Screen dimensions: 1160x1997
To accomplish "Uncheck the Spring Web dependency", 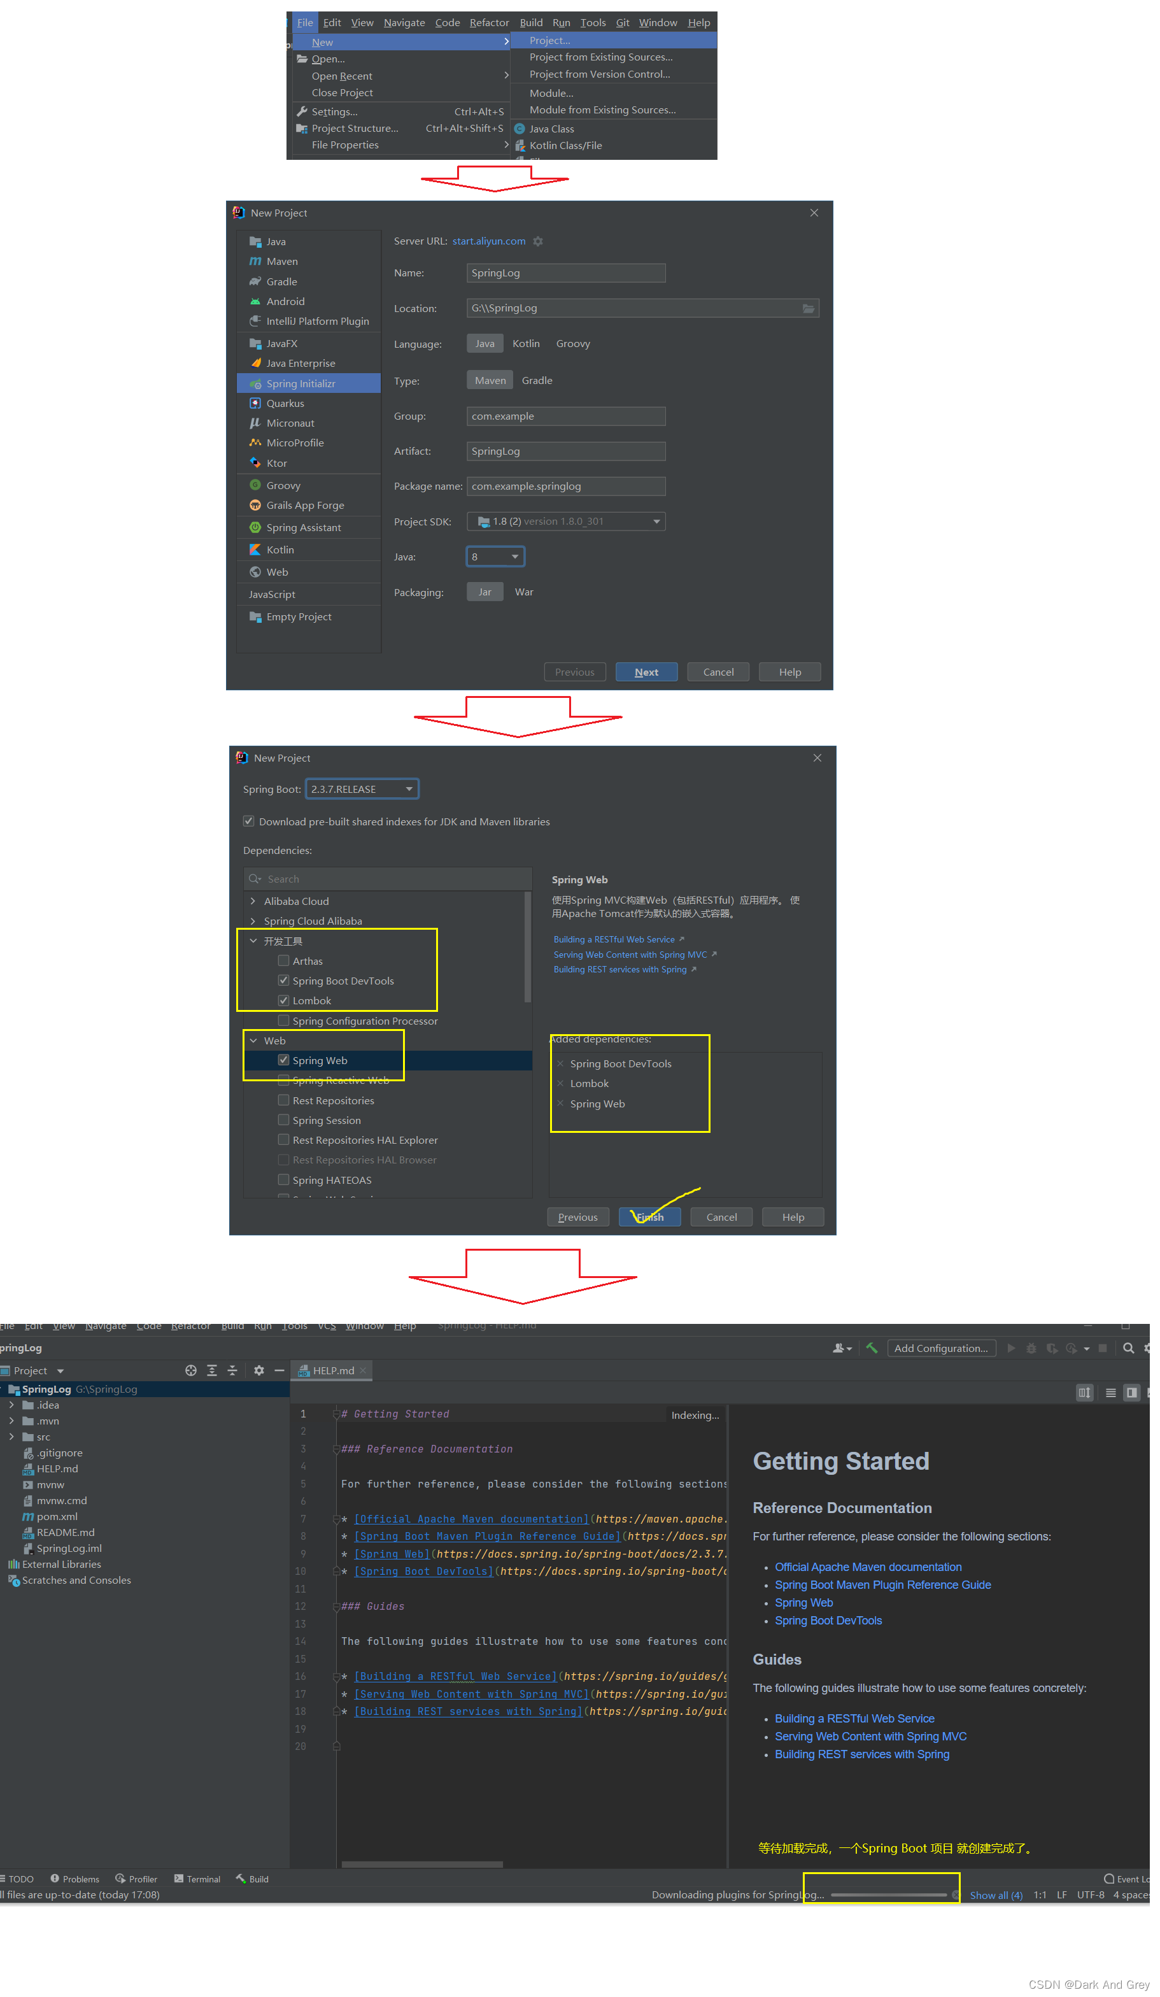I will click(284, 1060).
